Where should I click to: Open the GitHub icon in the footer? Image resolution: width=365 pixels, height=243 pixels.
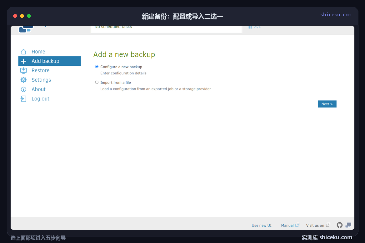point(339,225)
